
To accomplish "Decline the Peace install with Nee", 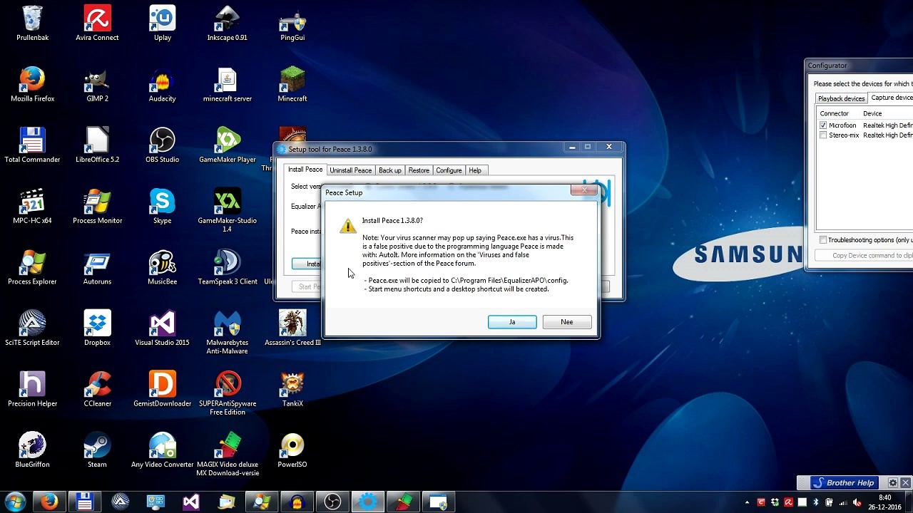I will [x=566, y=321].
